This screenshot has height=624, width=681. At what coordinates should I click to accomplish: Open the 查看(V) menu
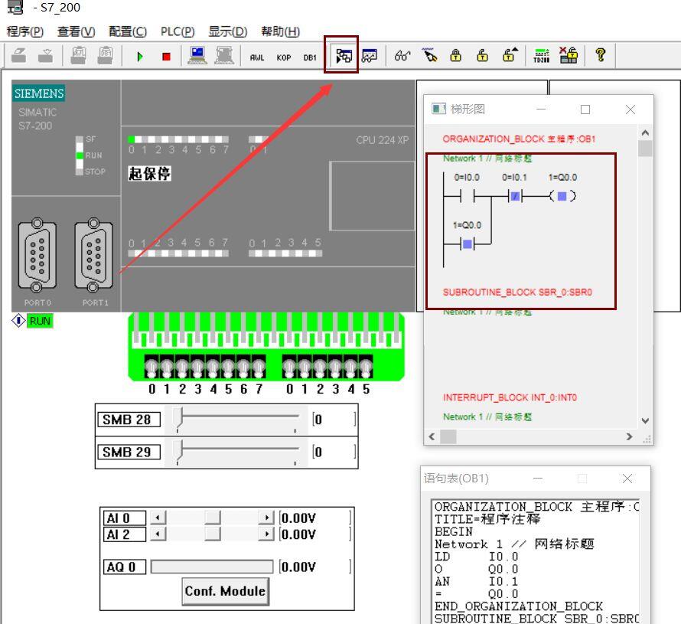tap(76, 31)
